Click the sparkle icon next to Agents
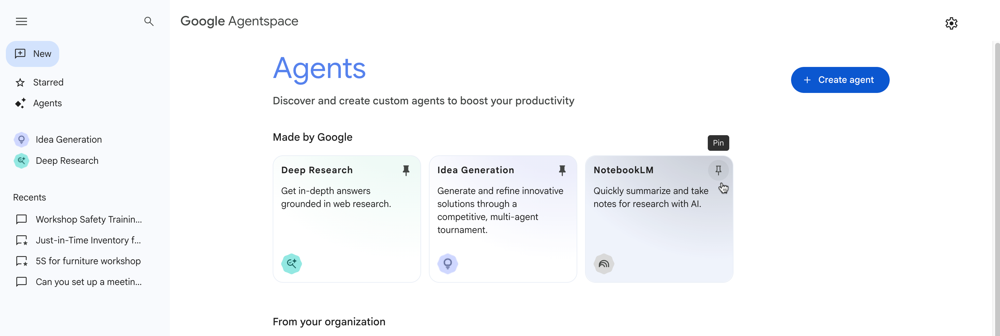 point(20,103)
